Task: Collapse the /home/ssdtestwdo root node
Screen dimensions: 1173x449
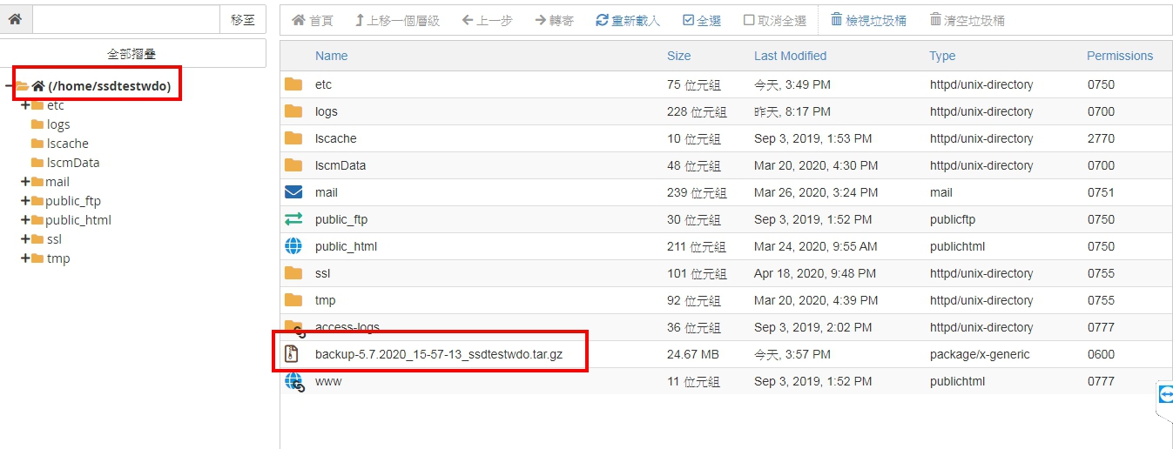Action: coord(9,86)
